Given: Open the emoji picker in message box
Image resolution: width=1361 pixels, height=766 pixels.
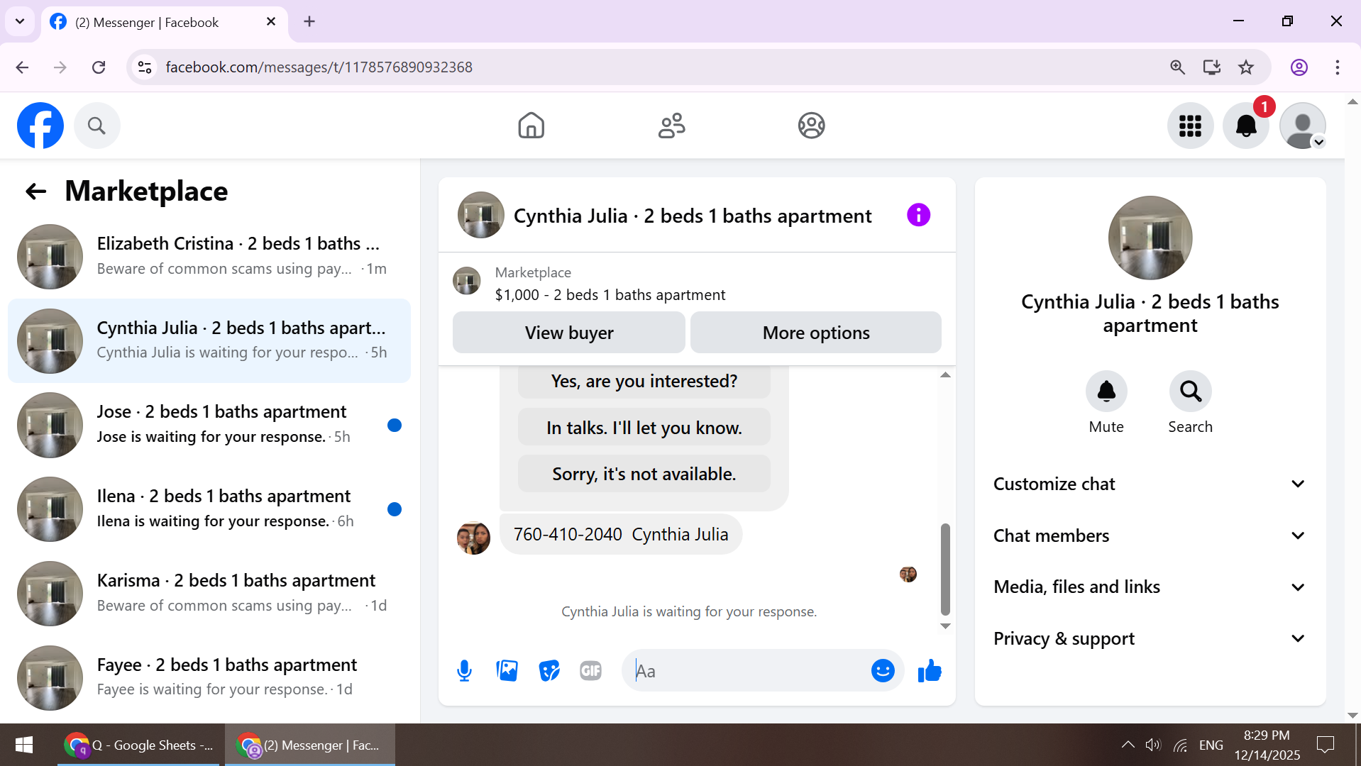Looking at the screenshot, I should tap(883, 670).
